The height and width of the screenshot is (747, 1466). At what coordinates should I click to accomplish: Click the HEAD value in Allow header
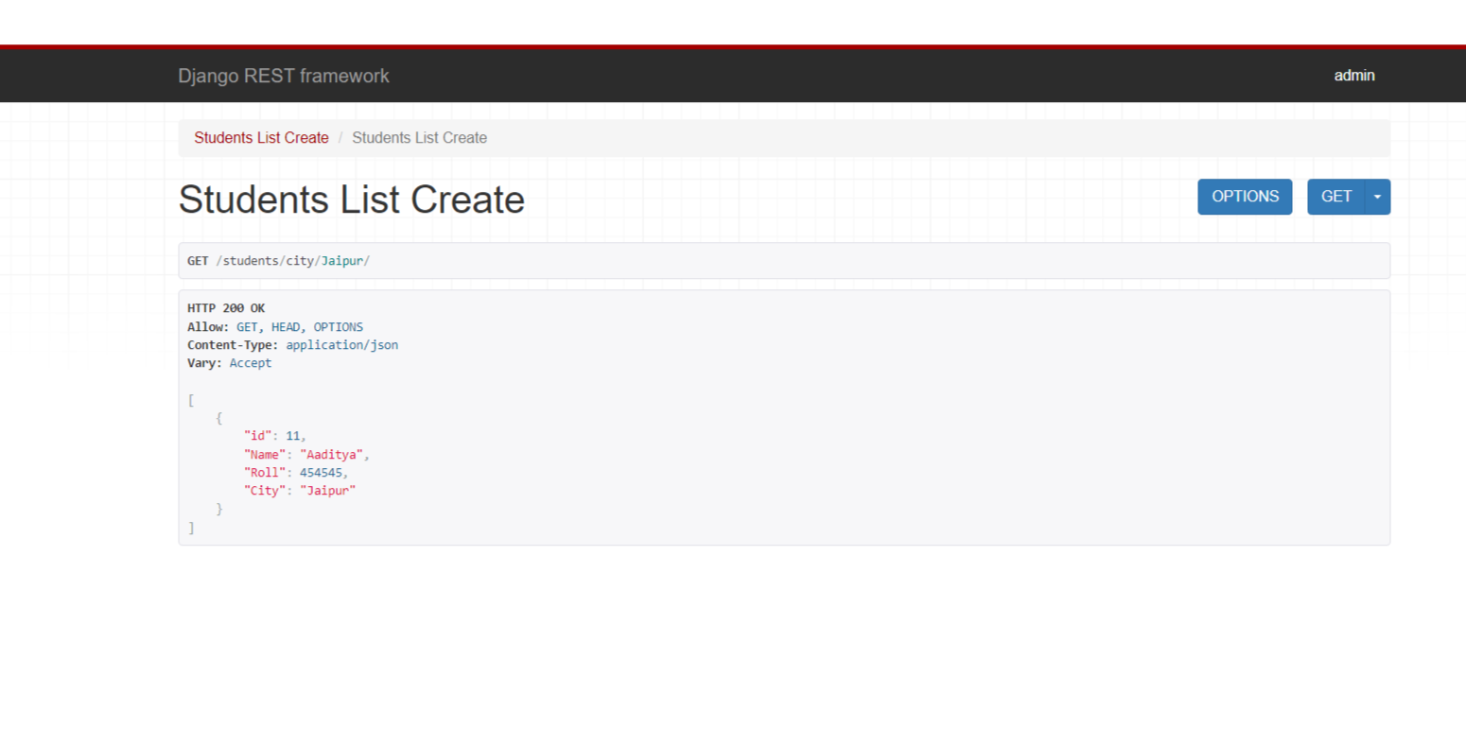point(285,327)
